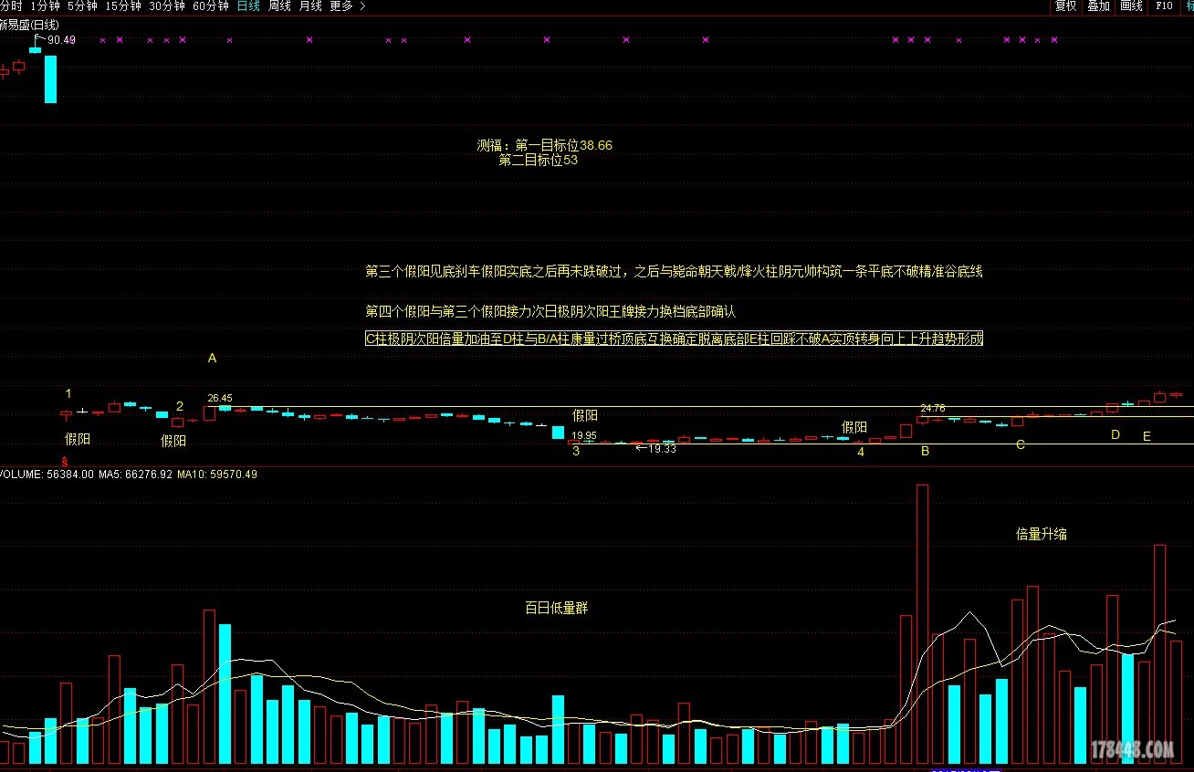The height and width of the screenshot is (772, 1194).
Task: Open the F10 company info page
Action: point(1164,5)
